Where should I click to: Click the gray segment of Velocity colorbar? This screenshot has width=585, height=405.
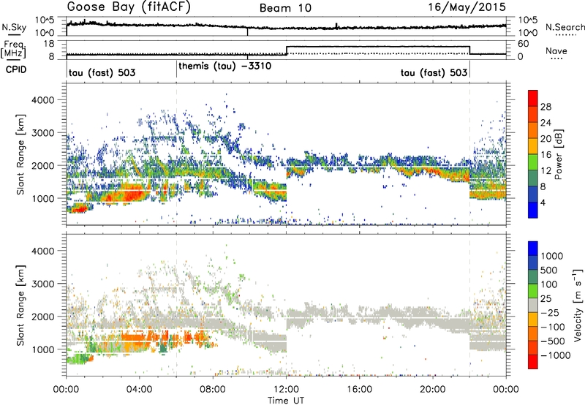[533, 305]
